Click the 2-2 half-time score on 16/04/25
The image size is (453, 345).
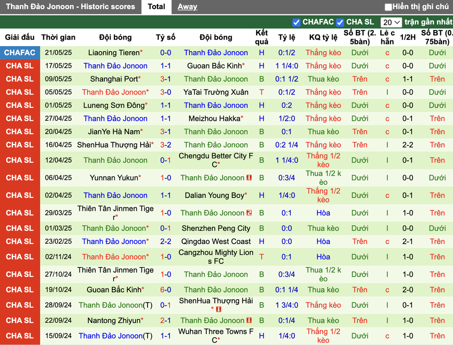[x=408, y=144]
